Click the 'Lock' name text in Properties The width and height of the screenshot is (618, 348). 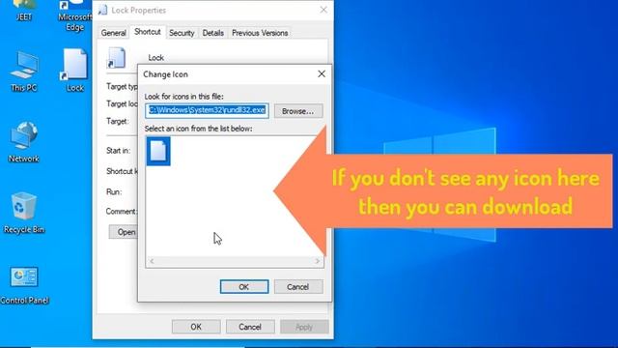coord(156,58)
